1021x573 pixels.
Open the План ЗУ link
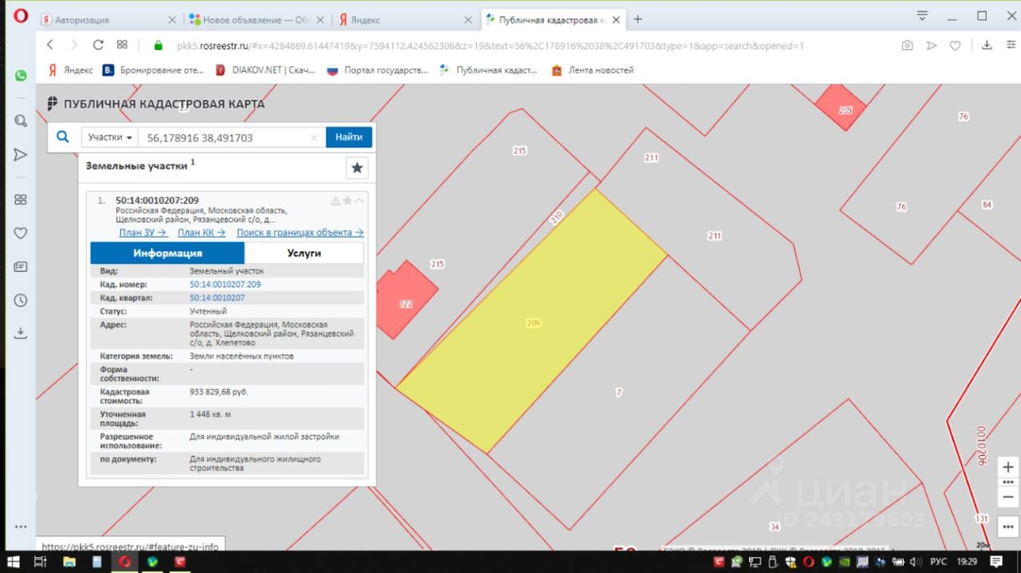[x=143, y=233]
